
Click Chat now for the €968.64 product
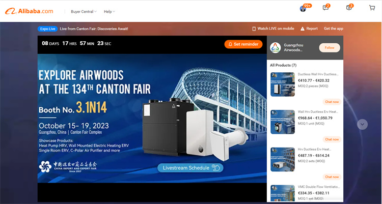click(332, 139)
